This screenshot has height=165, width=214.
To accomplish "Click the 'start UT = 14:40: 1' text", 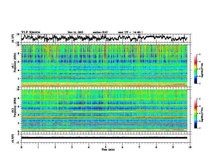I will (131, 32).
